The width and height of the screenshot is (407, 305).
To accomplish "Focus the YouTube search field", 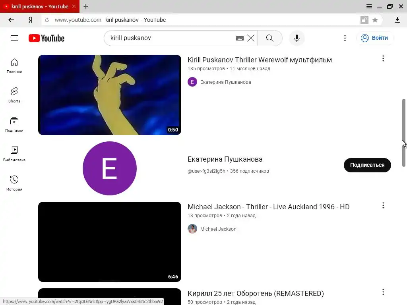I will click(171, 38).
